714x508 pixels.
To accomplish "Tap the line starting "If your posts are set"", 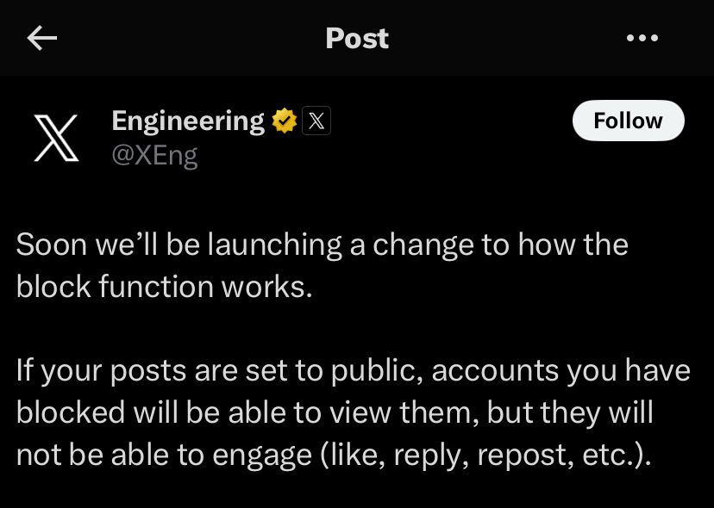I will [x=353, y=370].
